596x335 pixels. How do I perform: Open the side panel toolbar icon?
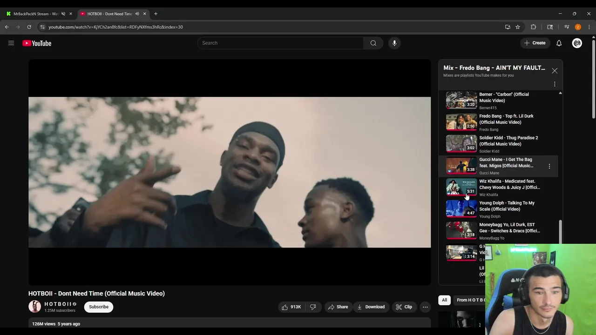550,27
